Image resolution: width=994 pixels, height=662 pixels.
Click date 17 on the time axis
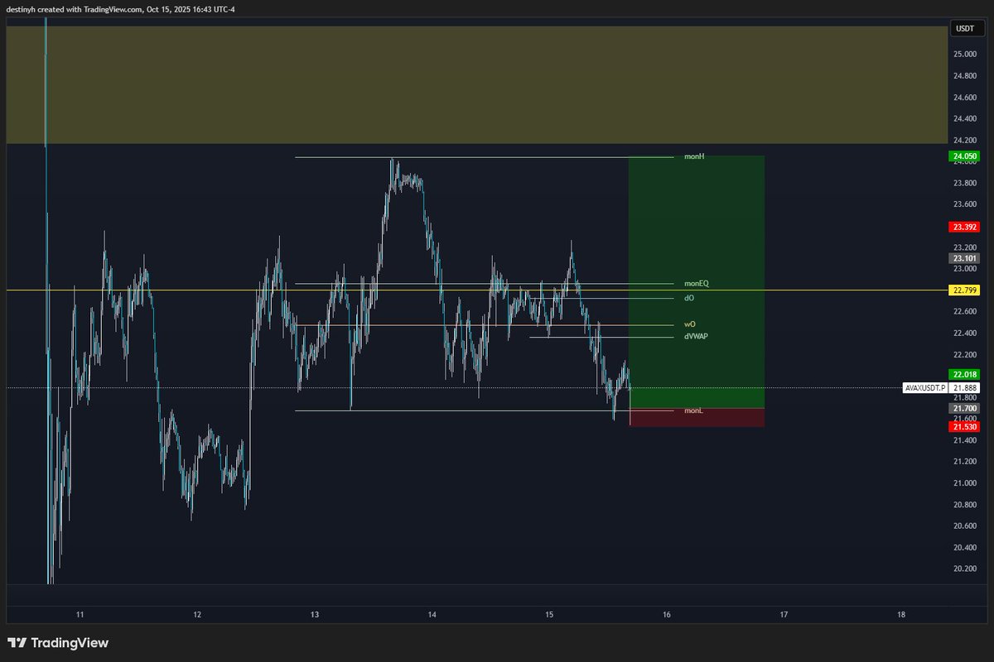point(784,615)
